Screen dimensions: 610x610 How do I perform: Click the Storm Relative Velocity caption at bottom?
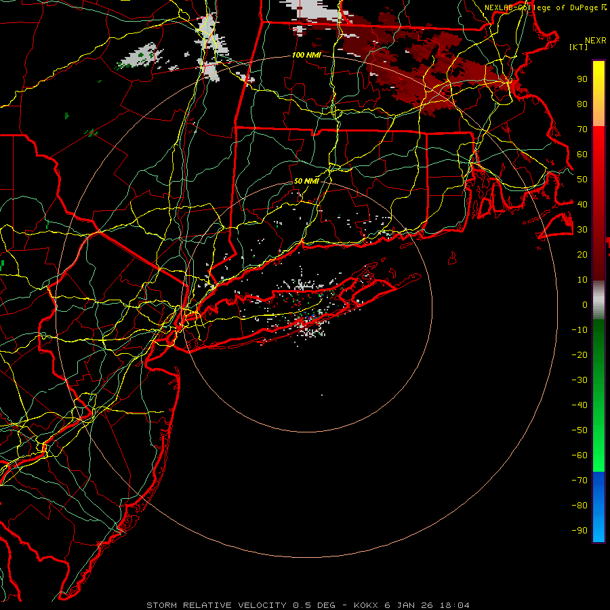tap(308, 605)
